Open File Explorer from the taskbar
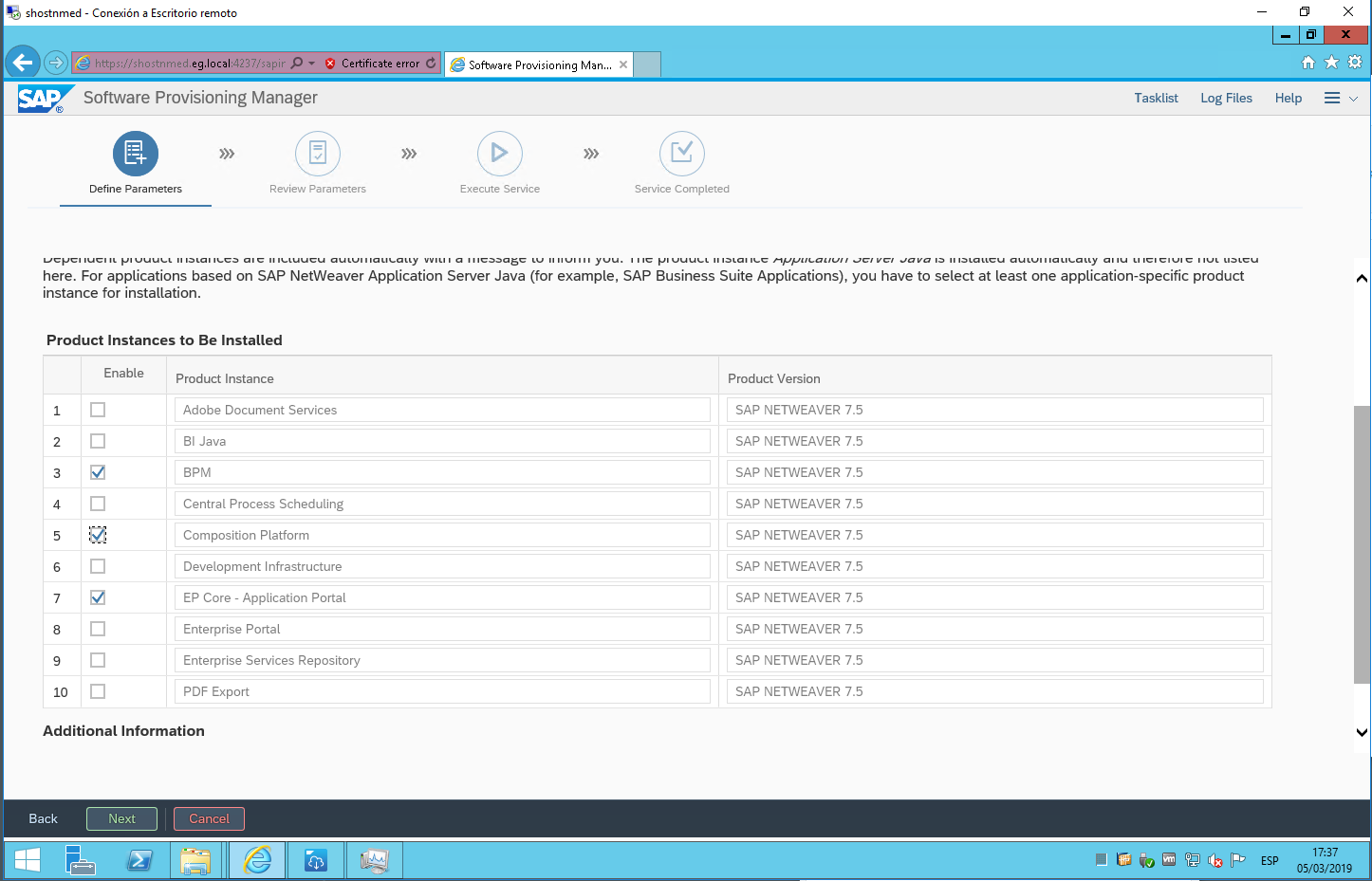The width and height of the screenshot is (1372, 881). [x=195, y=860]
